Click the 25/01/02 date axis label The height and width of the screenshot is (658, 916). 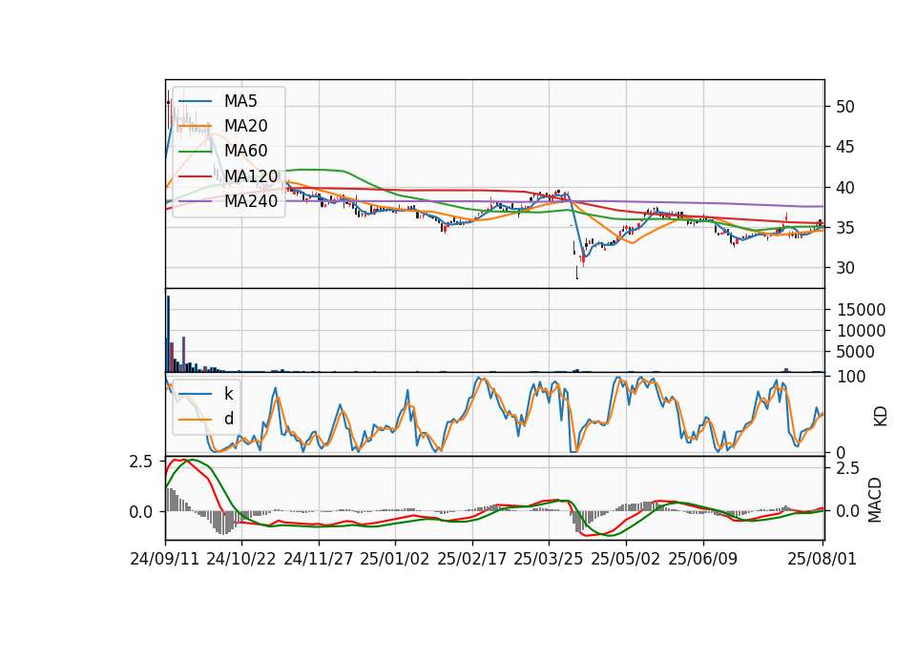click(x=395, y=559)
